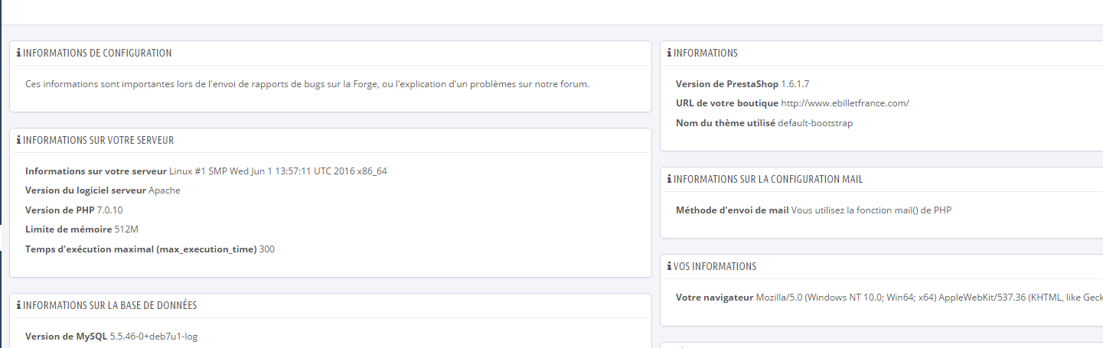Select memory limit value 512M
1103x348 pixels.
126,229
